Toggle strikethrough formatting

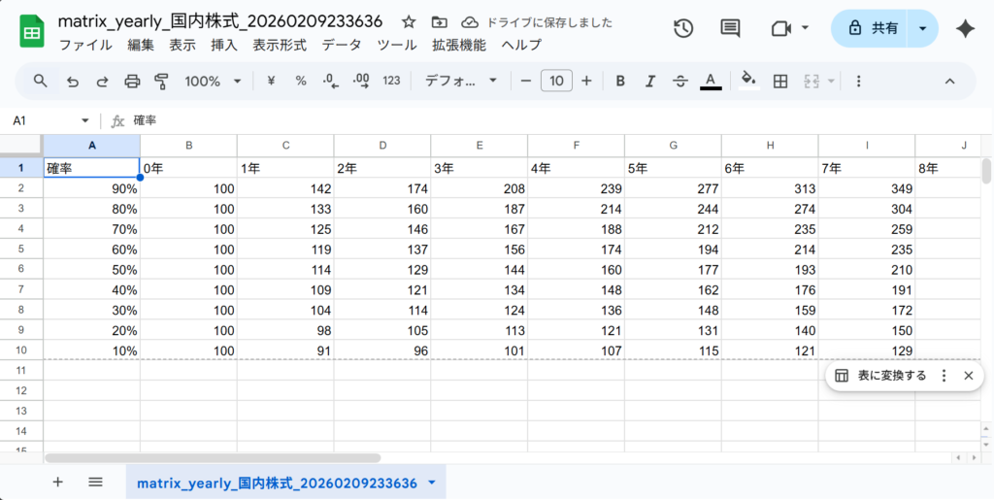679,82
